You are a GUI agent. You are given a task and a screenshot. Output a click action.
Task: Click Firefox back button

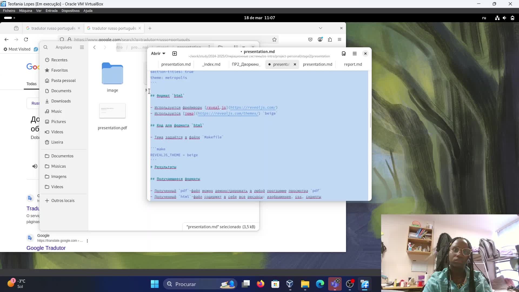[x=6, y=39]
